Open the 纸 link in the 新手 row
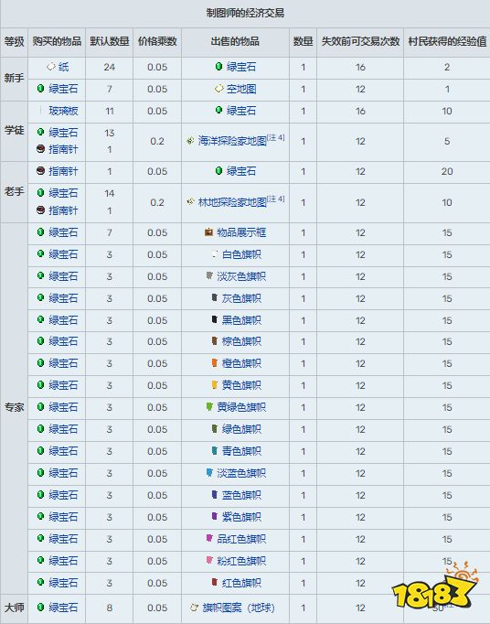Image resolution: width=490 pixels, height=624 pixels. pos(63,67)
